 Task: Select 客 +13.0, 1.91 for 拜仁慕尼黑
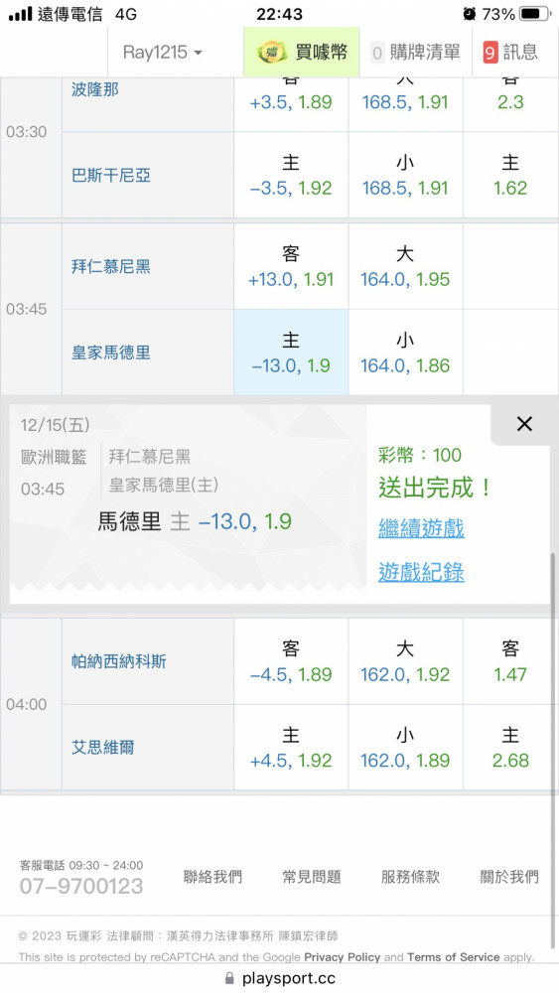(291, 266)
